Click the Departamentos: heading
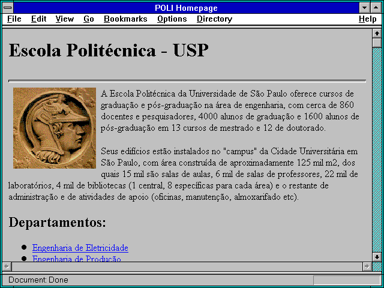 click(x=58, y=223)
